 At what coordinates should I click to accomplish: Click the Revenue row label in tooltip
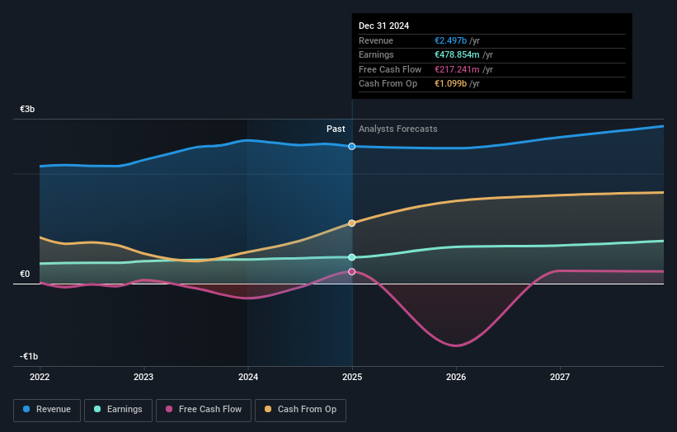tap(376, 40)
